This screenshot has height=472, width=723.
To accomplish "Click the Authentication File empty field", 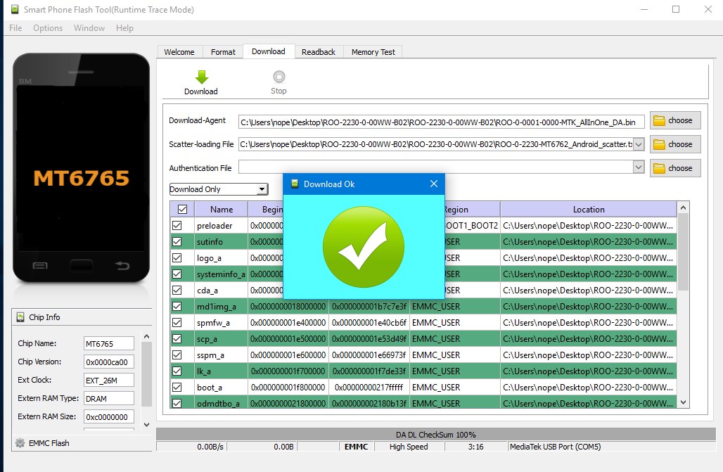I will click(x=436, y=167).
